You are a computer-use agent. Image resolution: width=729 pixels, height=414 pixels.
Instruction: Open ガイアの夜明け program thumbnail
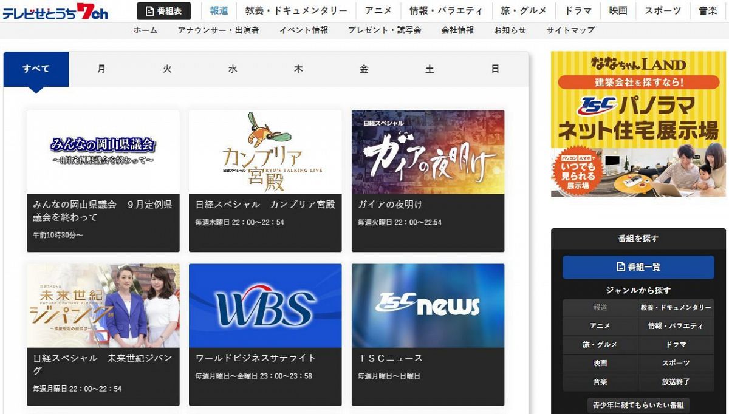tap(428, 152)
